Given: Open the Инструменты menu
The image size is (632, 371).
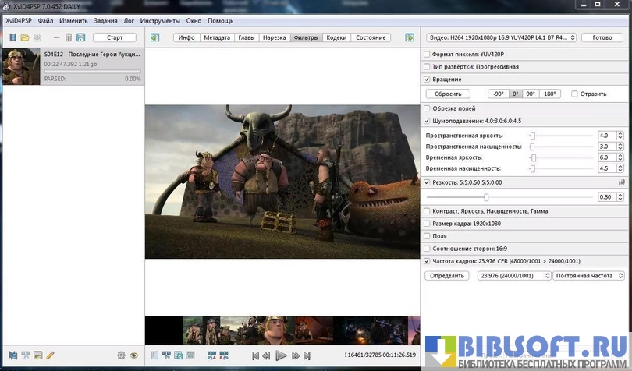Looking at the screenshot, I should click(161, 20).
